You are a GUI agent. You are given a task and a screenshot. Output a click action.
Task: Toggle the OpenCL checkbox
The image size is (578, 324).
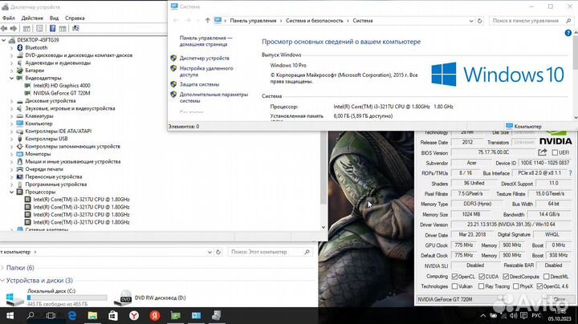(454, 277)
